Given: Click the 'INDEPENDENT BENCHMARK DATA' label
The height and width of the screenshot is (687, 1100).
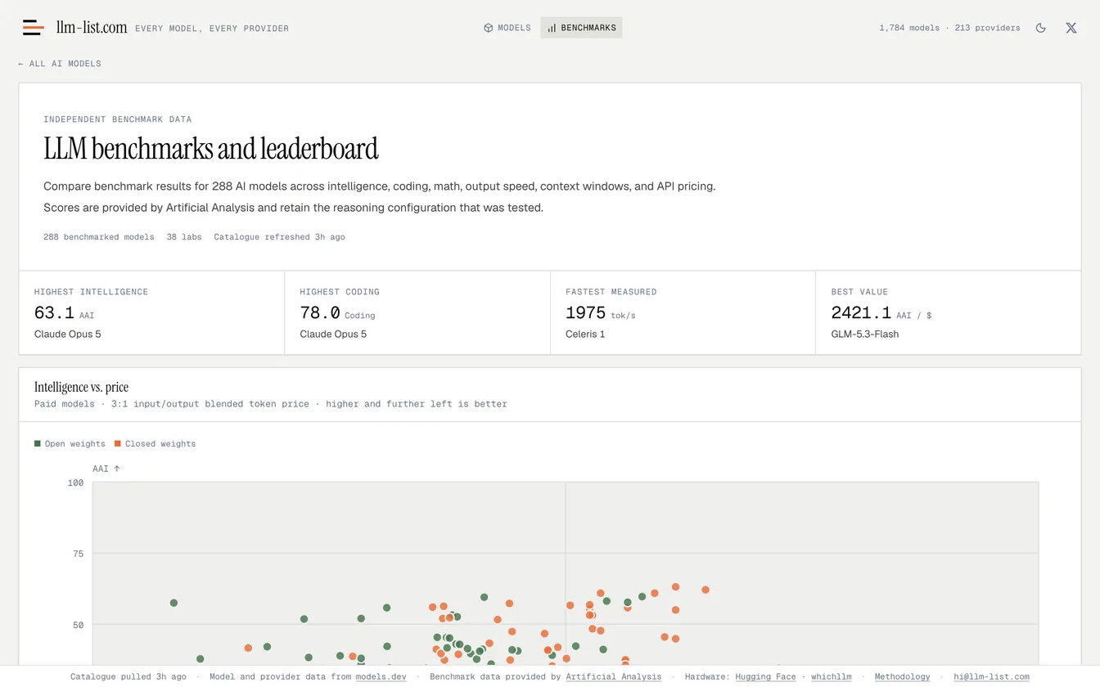Looking at the screenshot, I should 118,119.
